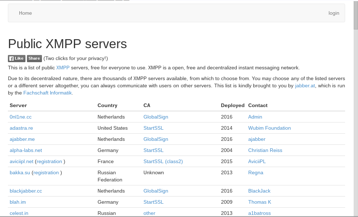This screenshot has height=217, width=358.
Task: Click StartSSL CA link in blah.im row
Action: point(154,202)
